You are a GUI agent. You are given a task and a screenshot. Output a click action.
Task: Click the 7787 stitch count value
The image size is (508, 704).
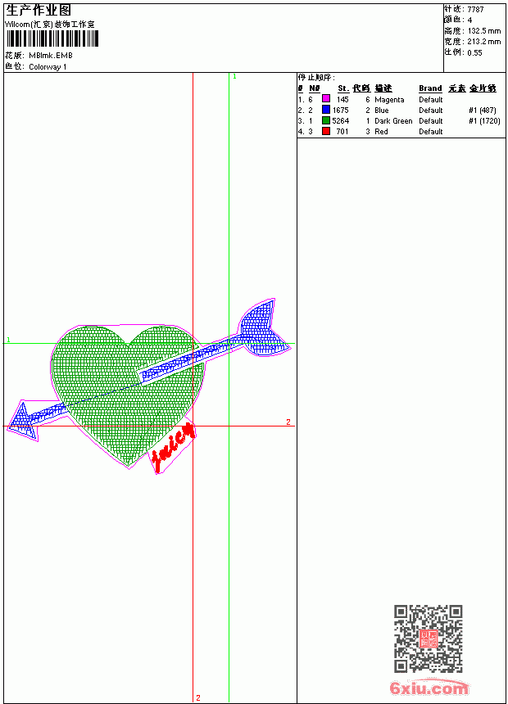point(475,10)
